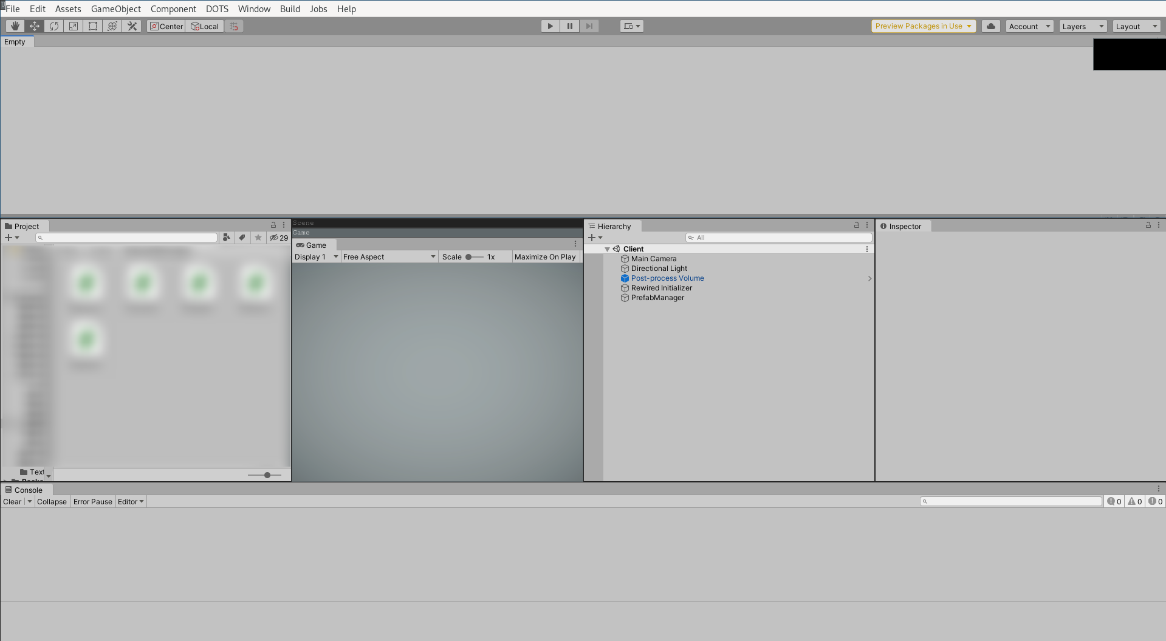
Task: Open the Build menu
Action: [x=290, y=9]
